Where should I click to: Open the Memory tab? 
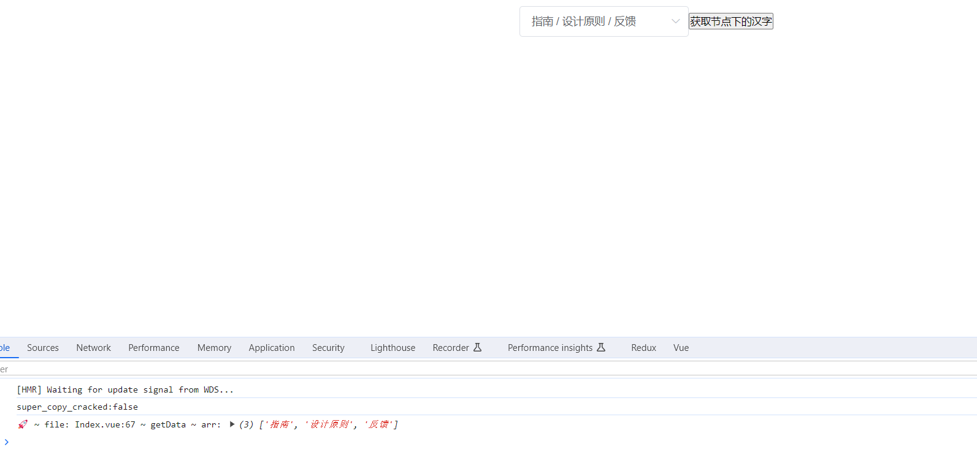coord(214,348)
